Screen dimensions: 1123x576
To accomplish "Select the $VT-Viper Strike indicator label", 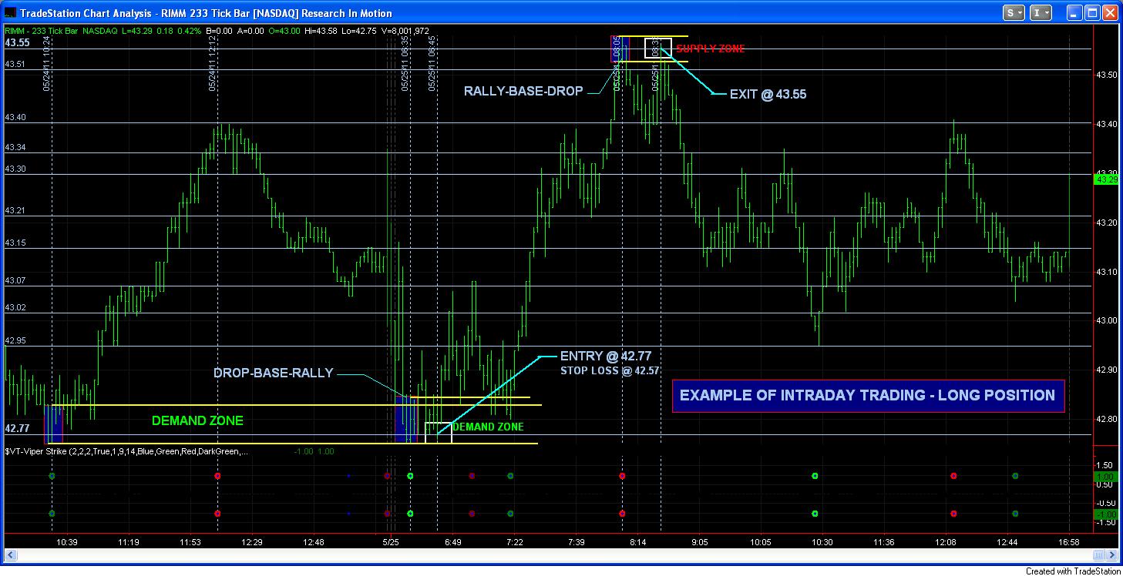I will point(127,451).
